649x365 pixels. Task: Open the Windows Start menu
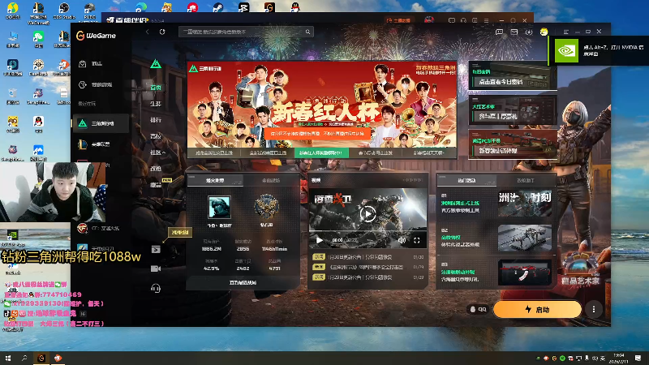tap(8, 358)
